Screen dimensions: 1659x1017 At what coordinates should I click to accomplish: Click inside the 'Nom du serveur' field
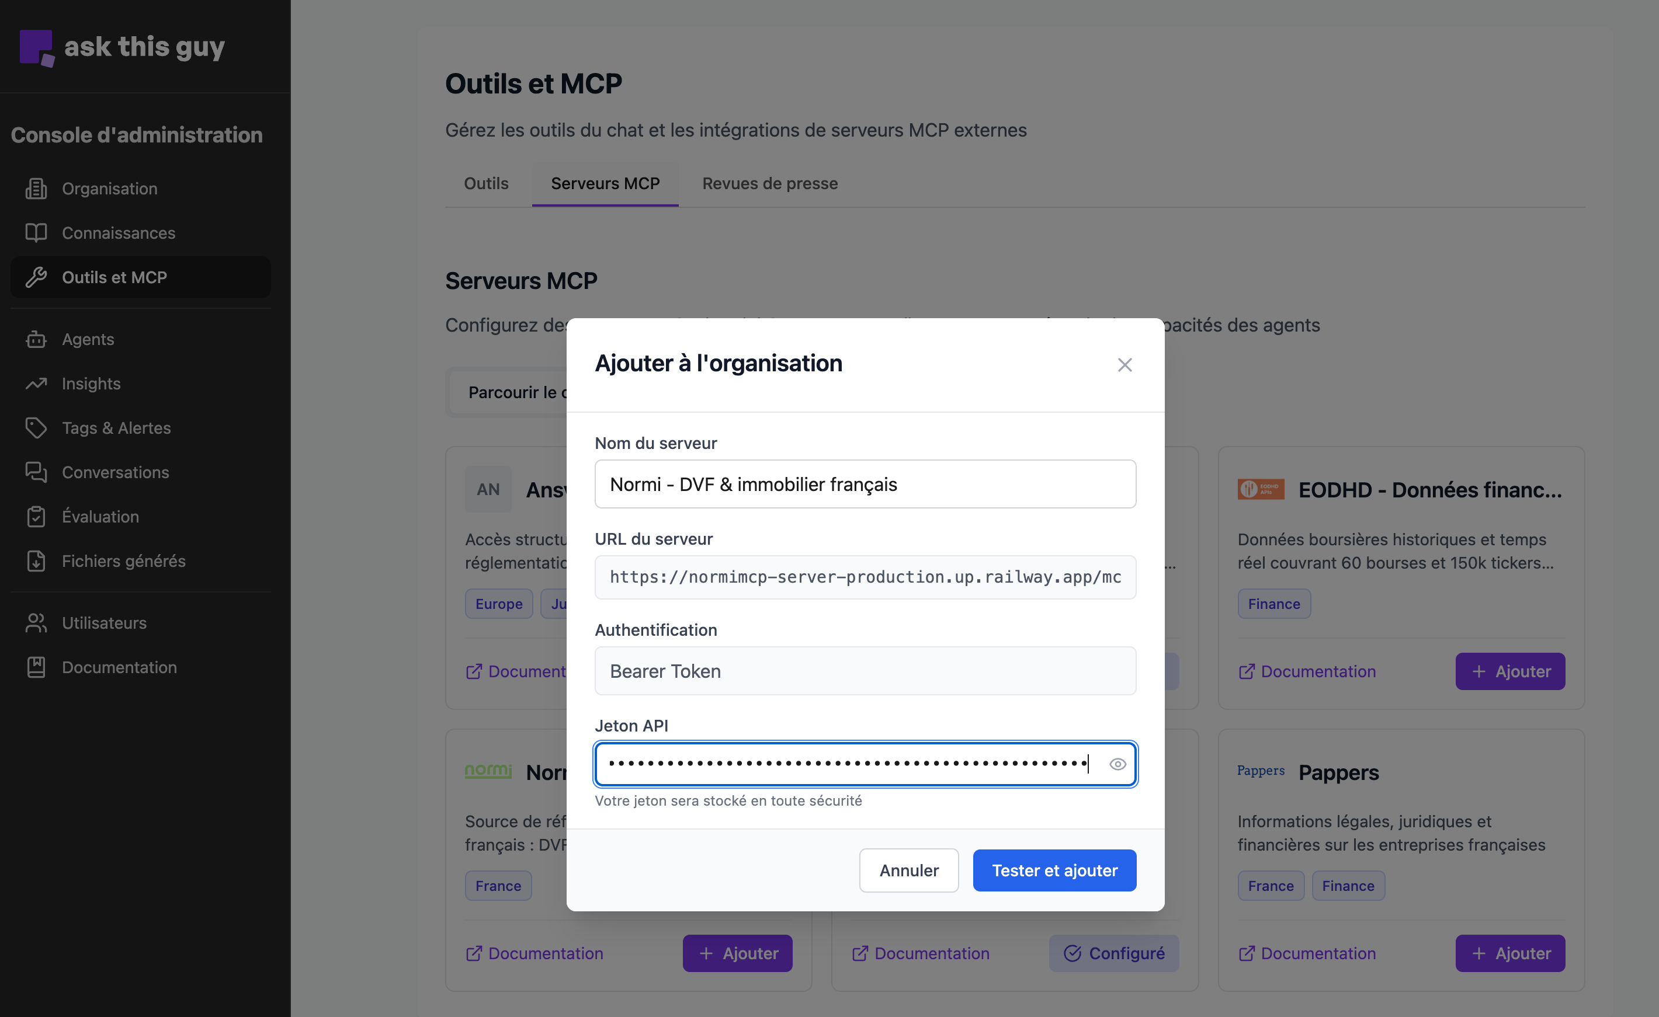point(865,483)
